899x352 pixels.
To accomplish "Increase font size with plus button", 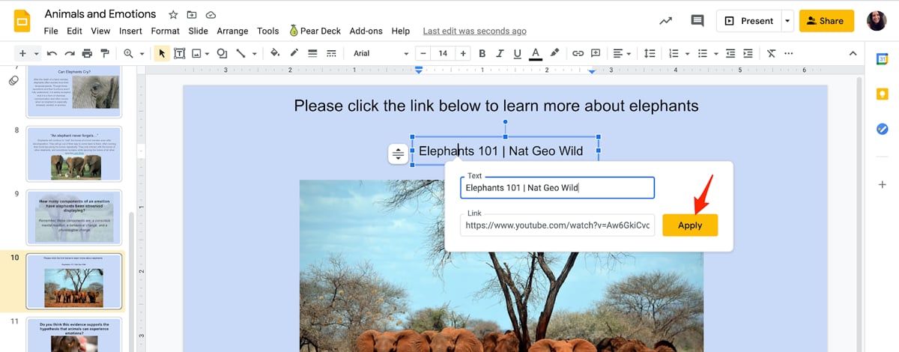I will 463,53.
